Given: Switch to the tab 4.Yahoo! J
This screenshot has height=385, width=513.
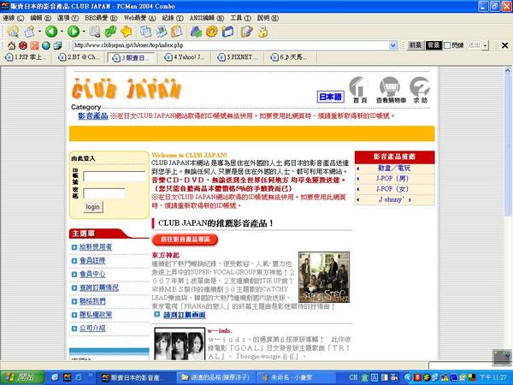Looking at the screenshot, I should [x=186, y=57].
